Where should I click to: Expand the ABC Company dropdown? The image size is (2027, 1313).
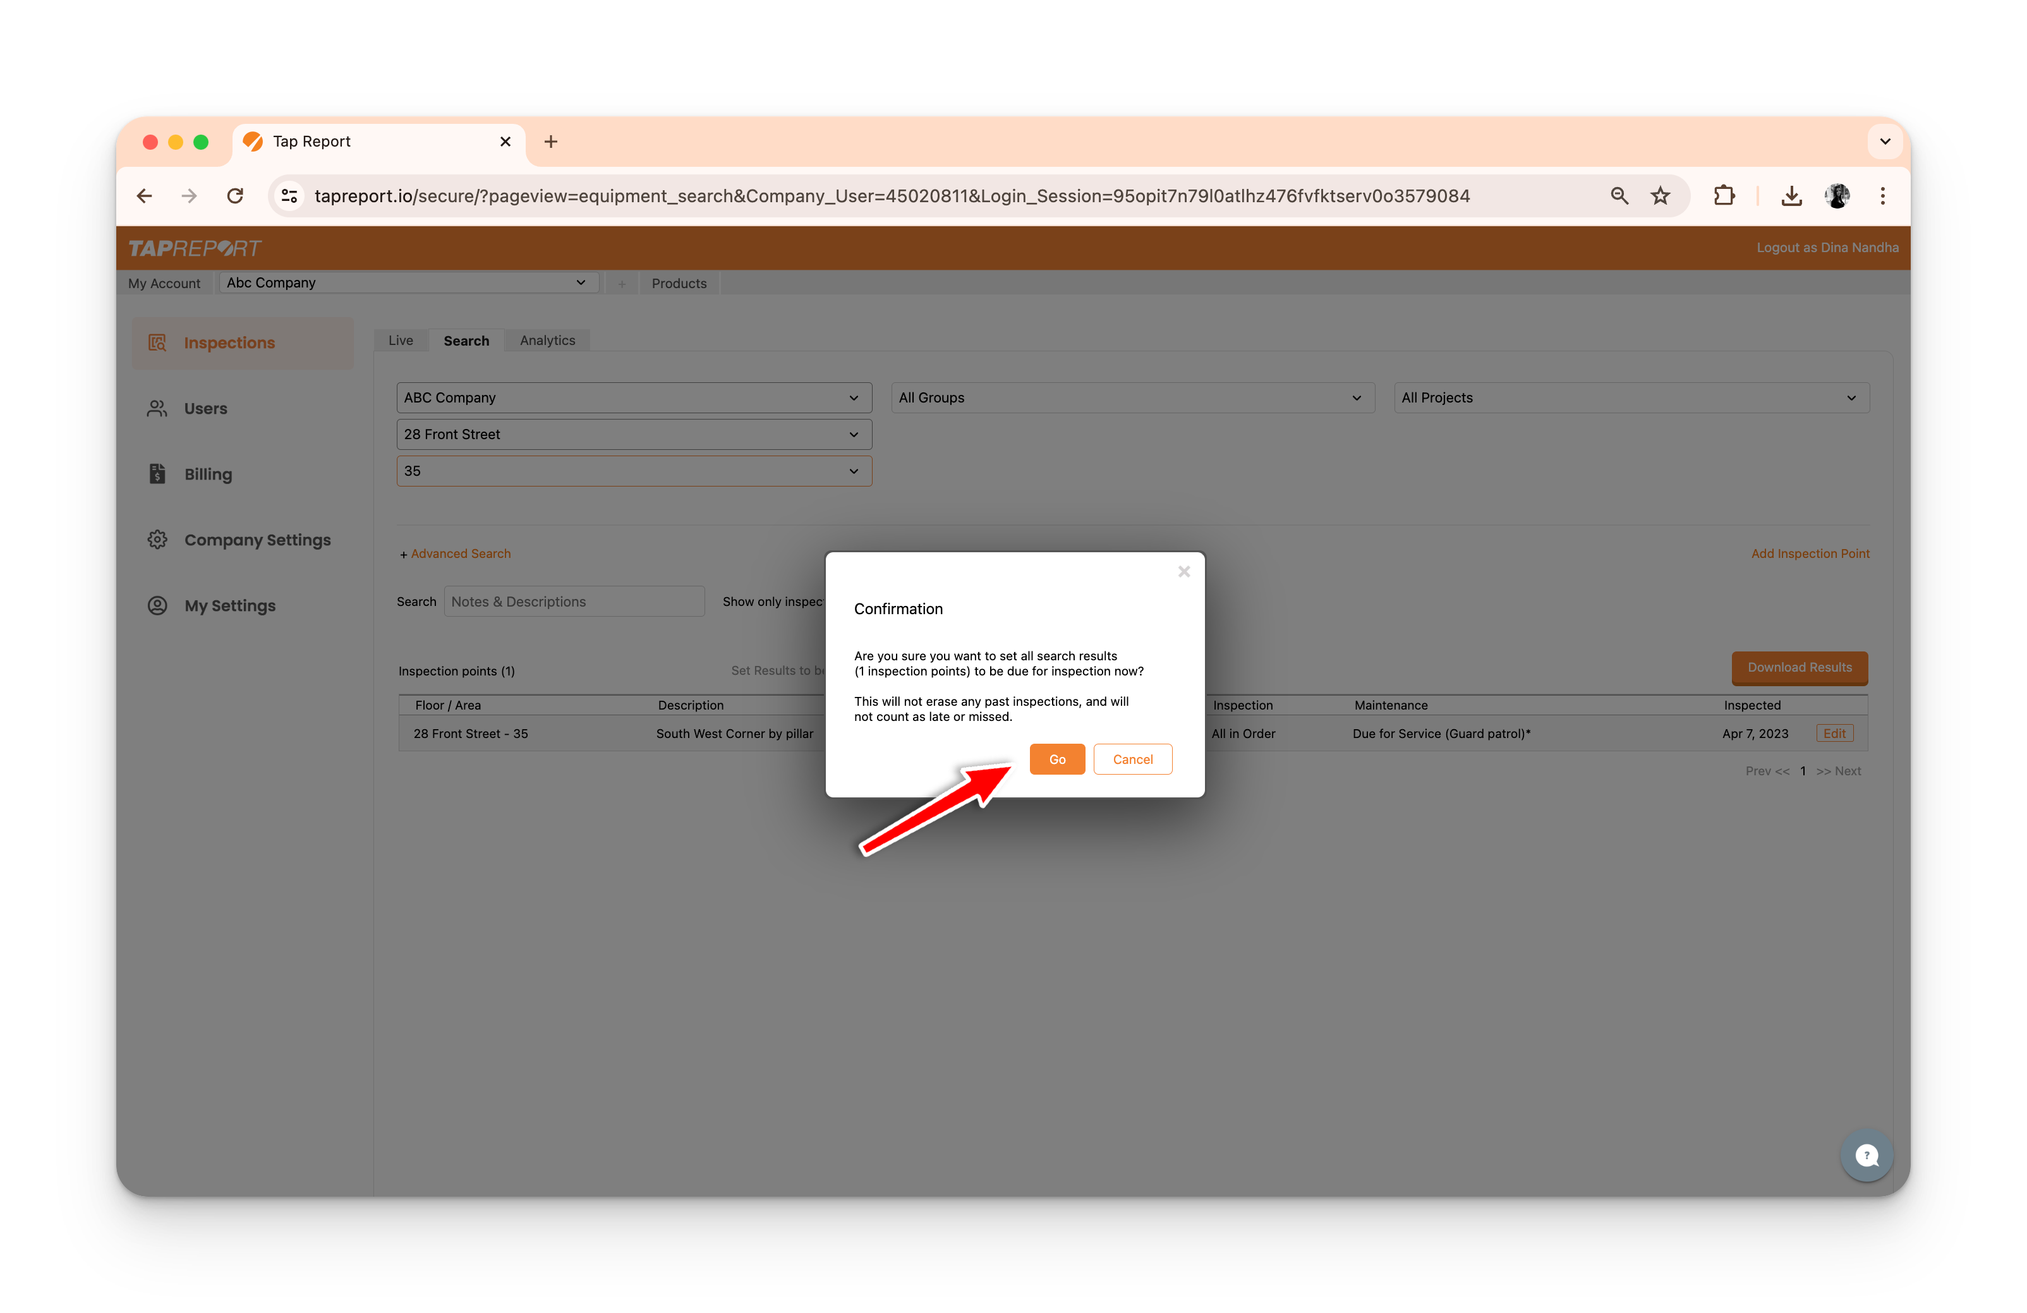[x=634, y=397]
